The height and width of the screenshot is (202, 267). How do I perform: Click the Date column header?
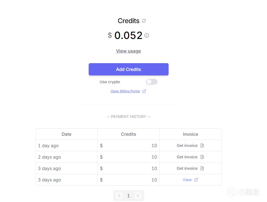coord(67,134)
